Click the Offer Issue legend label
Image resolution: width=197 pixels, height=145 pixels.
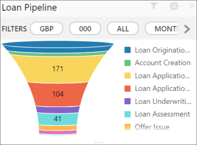tap(152, 127)
